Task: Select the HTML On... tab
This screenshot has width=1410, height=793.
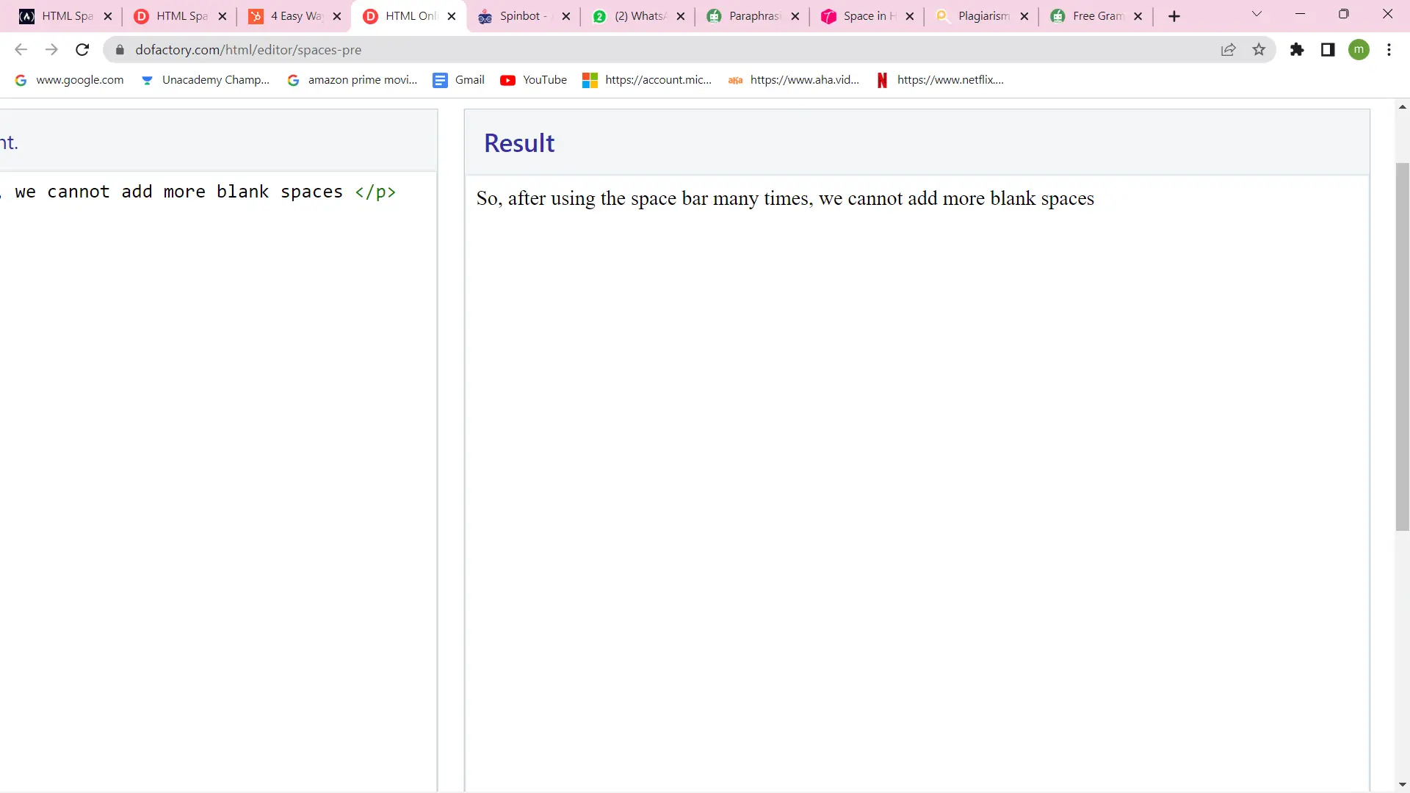Action: point(408,15)
